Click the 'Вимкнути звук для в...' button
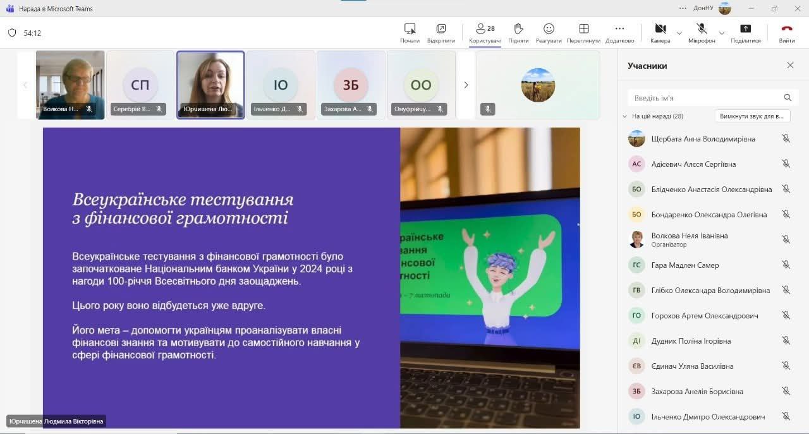The image size is (809, 434). coord(752,116)
